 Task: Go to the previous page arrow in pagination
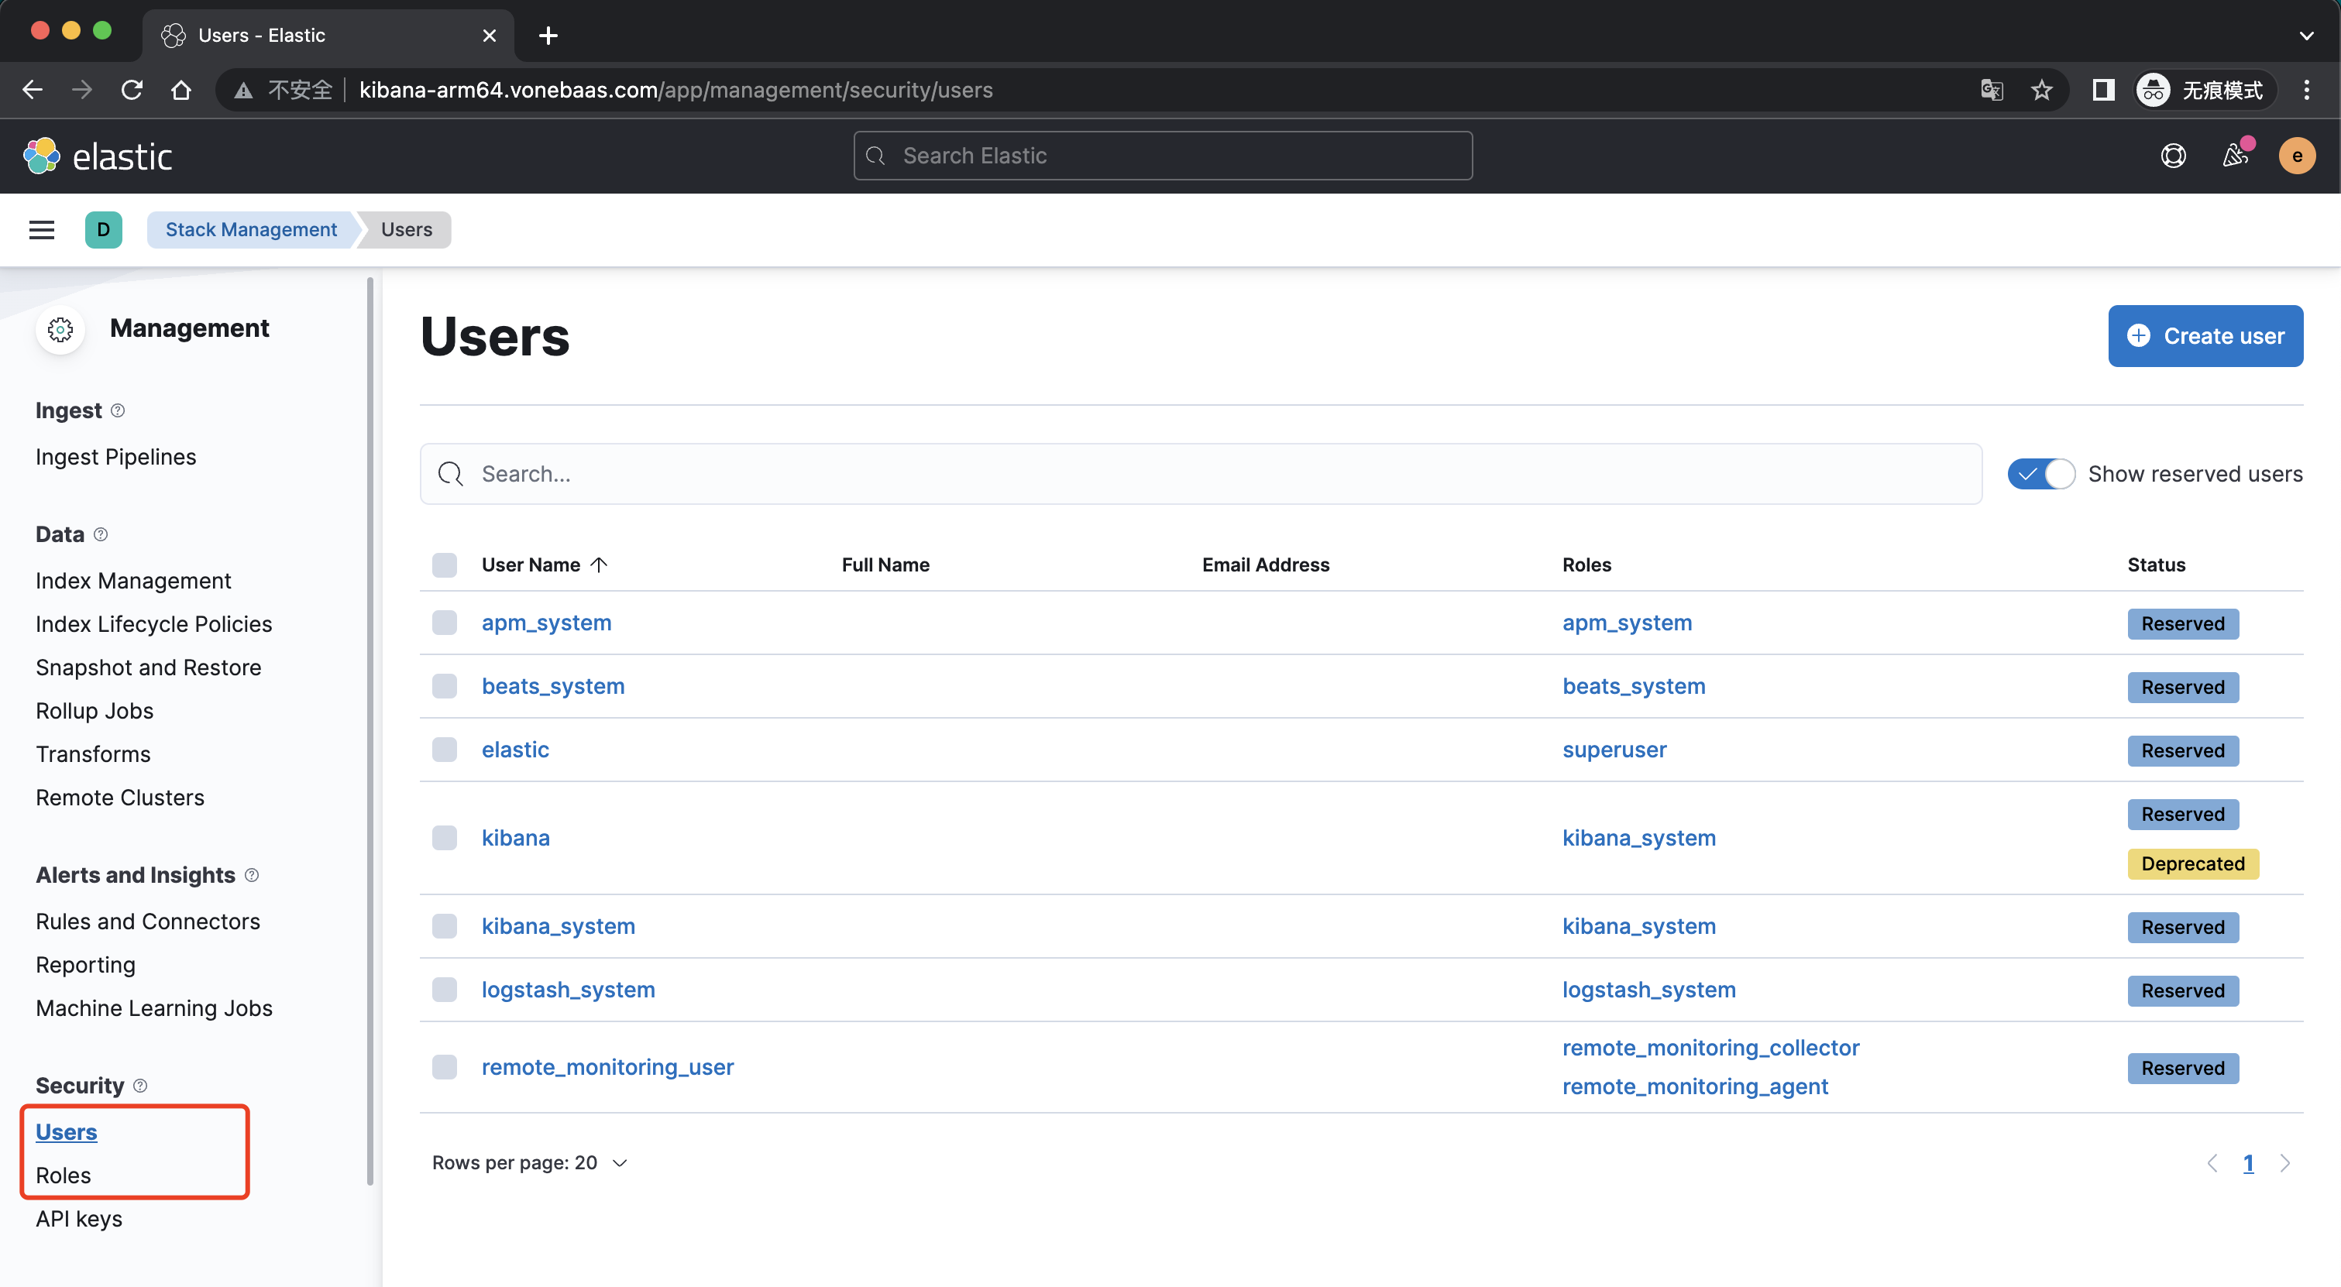tap(2211, 1162)
